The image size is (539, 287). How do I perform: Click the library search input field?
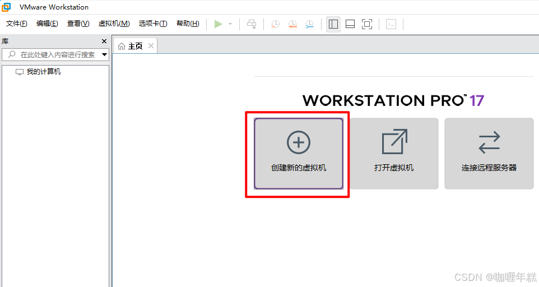click(55, 54)
